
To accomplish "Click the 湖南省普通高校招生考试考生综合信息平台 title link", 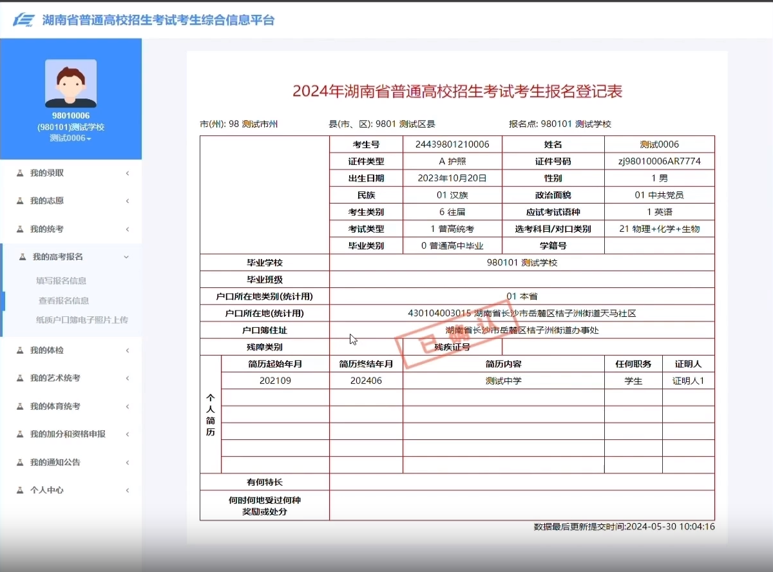I will point(158,20).
